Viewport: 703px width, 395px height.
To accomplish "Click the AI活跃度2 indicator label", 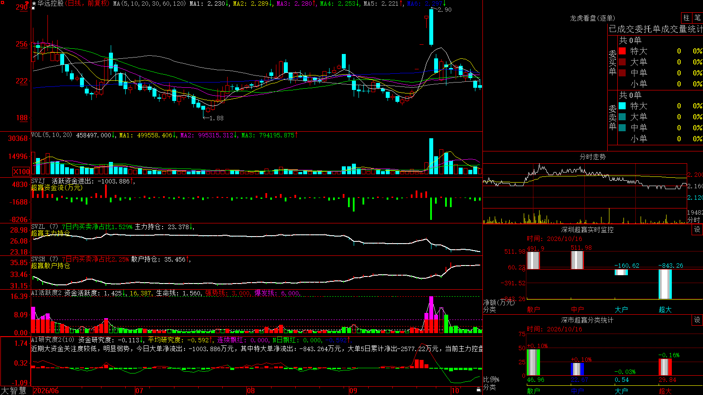I will [47, 293].
